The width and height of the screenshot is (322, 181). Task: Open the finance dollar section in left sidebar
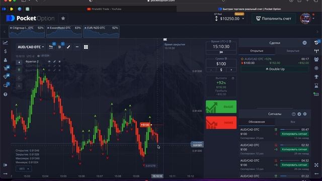coord(6,51)
